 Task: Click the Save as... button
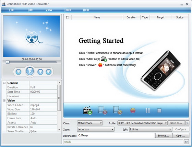pos(176,123)
